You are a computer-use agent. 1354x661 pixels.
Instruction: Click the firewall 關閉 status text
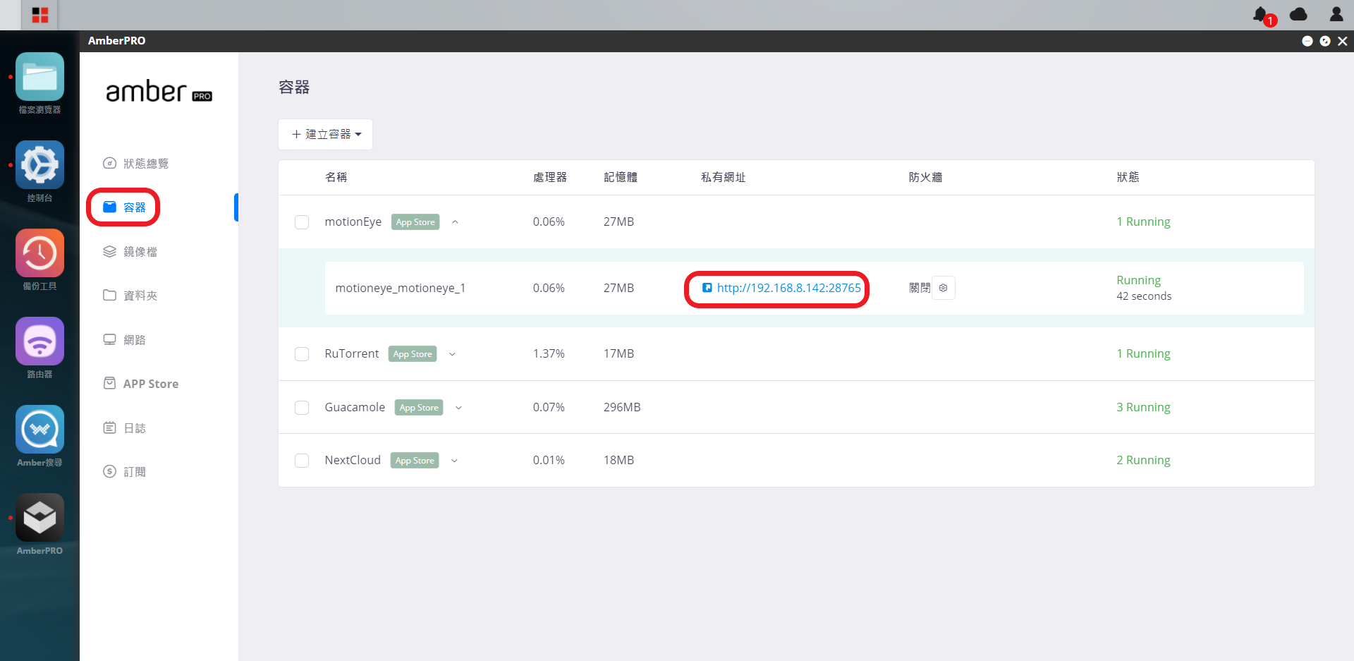(x=920, y=288)
